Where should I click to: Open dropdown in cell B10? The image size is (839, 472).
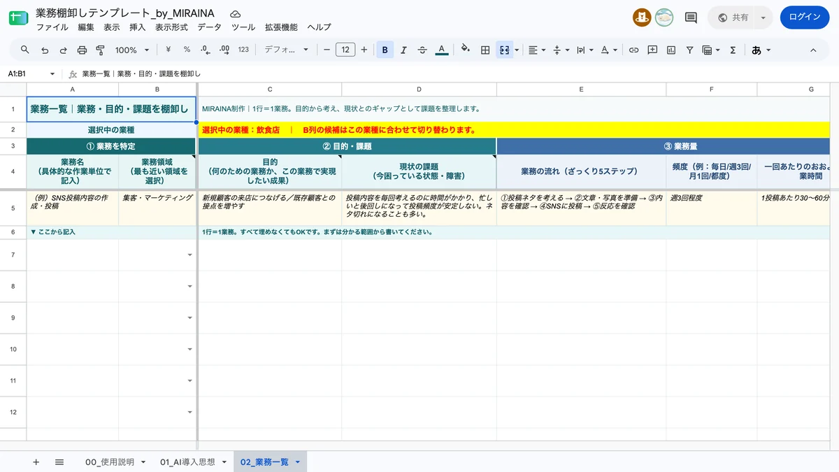[x=190, y=350]
